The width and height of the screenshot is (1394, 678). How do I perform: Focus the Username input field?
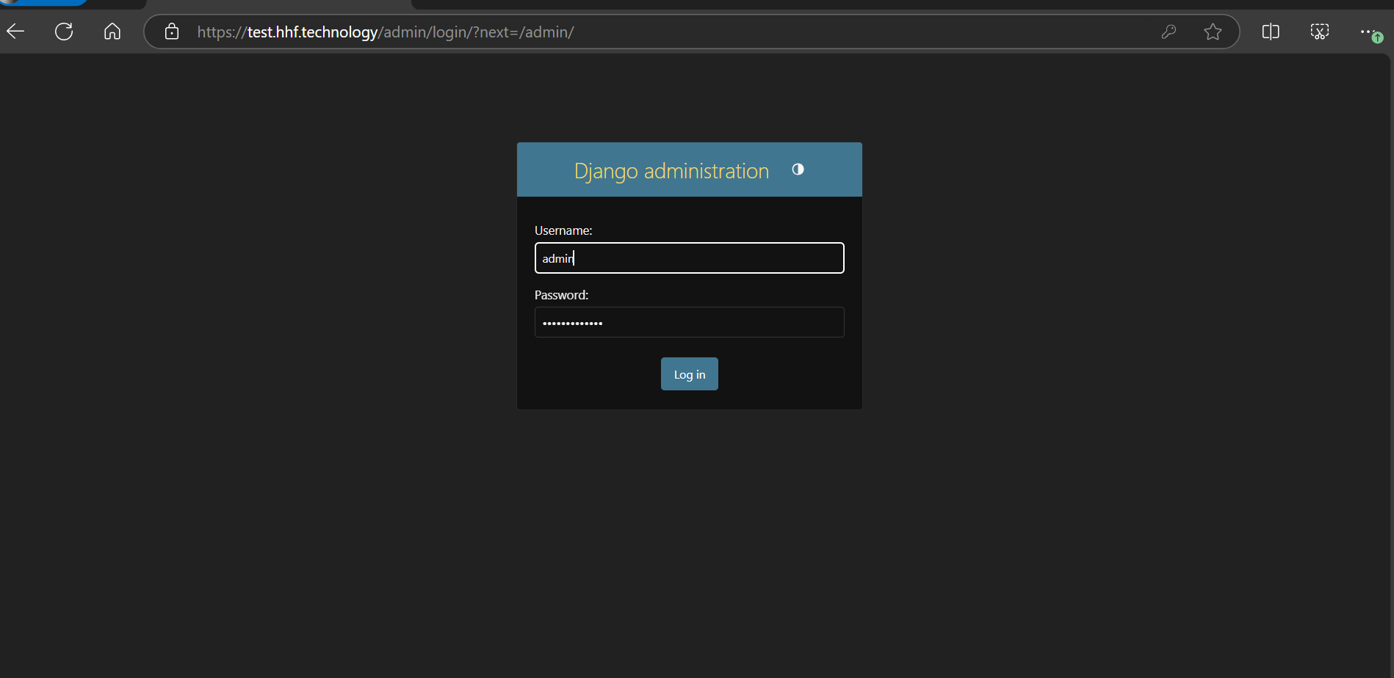[x=690, y=258]
